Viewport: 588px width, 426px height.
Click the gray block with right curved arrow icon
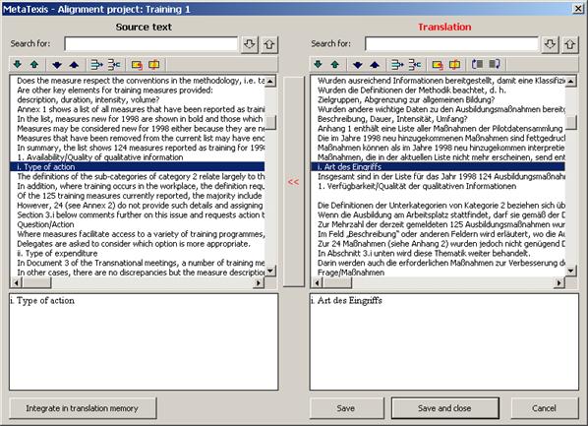click(495, 65)
